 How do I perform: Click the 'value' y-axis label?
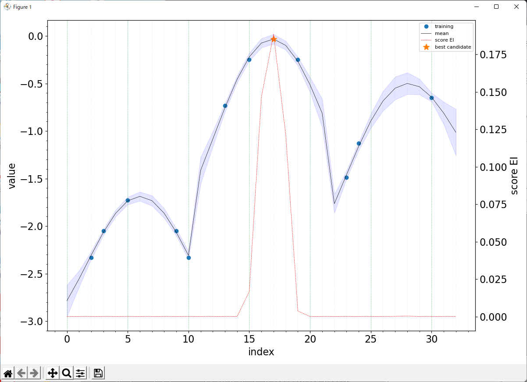tap(12, 176)
